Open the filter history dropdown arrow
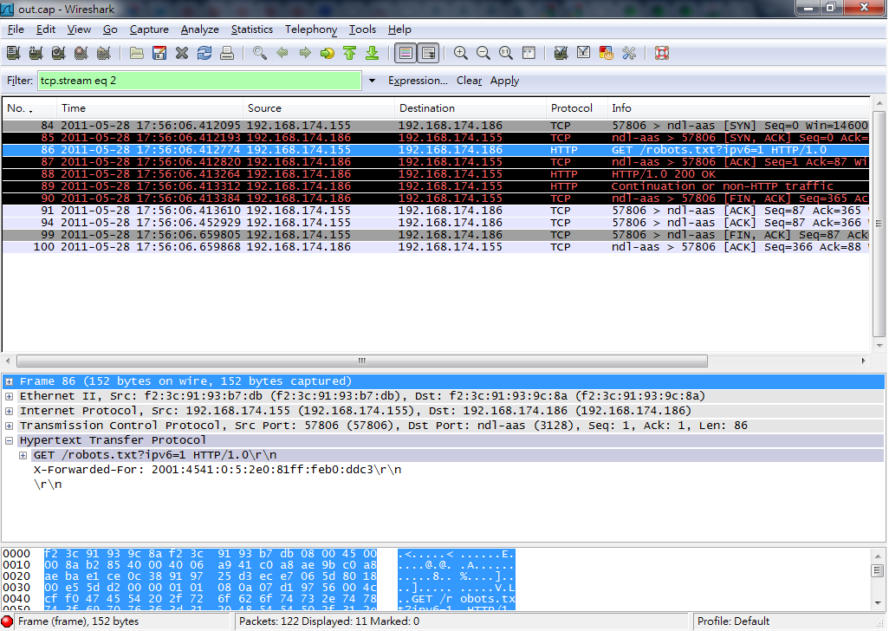This screenshot has width=889, height=631. pyautogui.click(x=372, y=81)
